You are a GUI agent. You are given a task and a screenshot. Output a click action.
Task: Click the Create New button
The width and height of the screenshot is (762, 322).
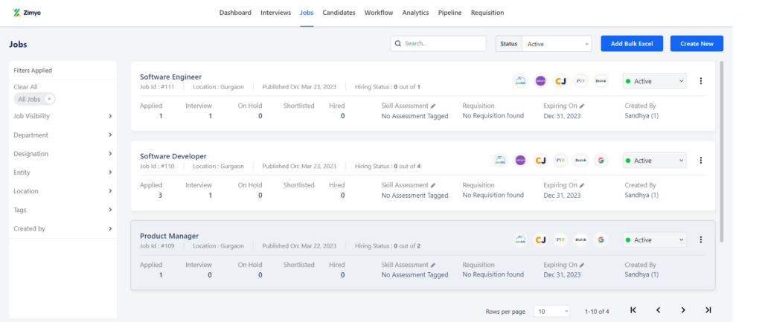697,44
